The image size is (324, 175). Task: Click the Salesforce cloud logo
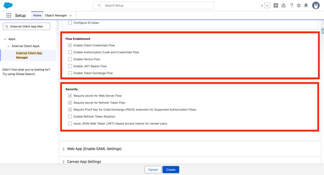click(x=8, y=5)
